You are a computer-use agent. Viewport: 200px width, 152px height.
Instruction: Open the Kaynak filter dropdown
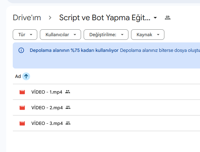[148, 35]
